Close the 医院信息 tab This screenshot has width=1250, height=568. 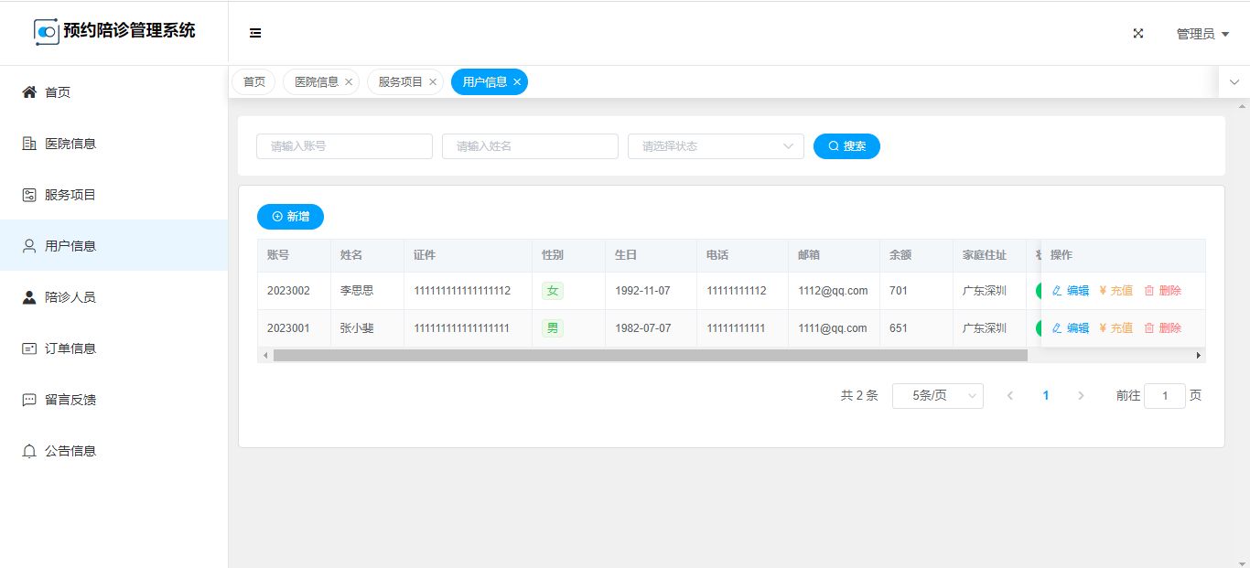click(x=349, y=82)
